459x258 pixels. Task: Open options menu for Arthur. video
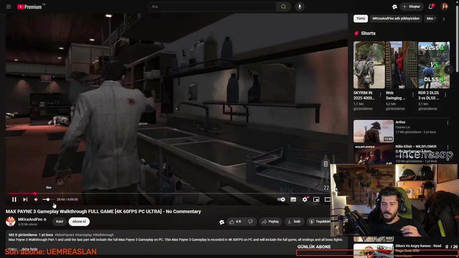tap(448, 123)
